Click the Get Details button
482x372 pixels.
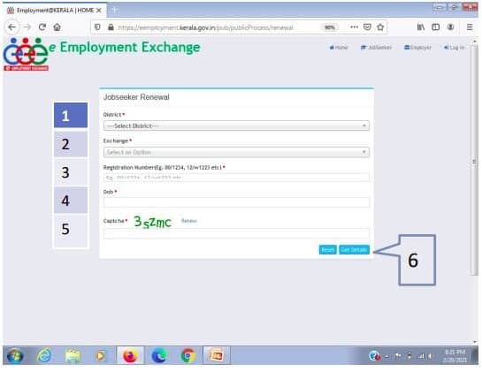point(354,250)
